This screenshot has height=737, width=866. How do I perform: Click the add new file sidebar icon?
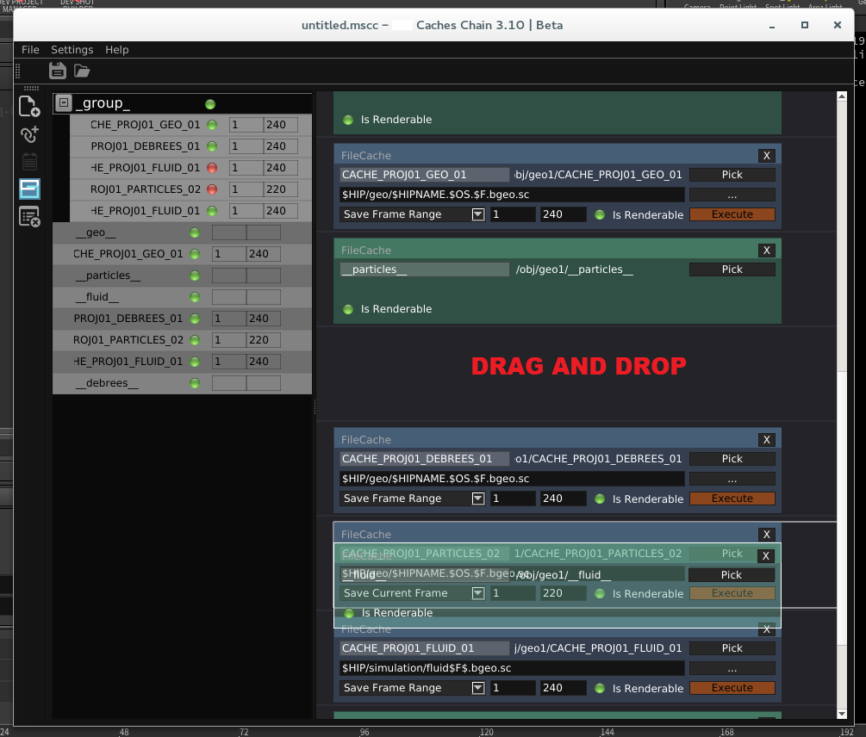29,107
